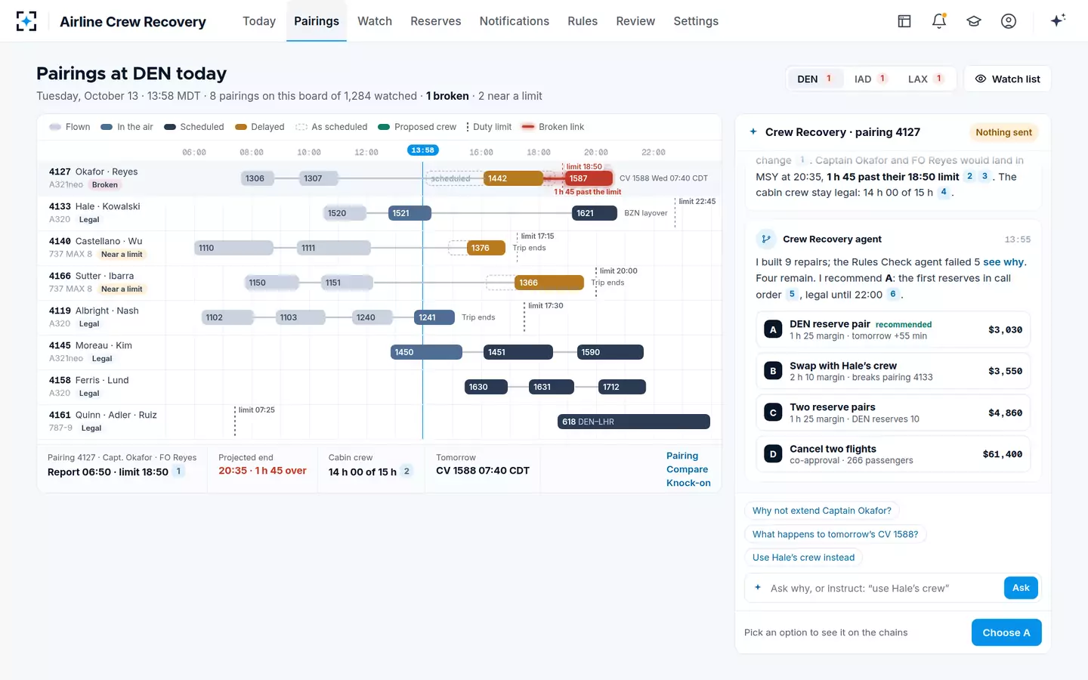Select option A letter badge icon
Image resolution: width=1088 pixels, height=680 pixels.
point(773,329)
